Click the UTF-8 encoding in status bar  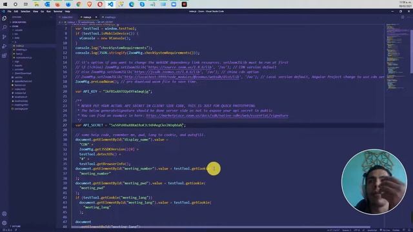pos(357,230)
